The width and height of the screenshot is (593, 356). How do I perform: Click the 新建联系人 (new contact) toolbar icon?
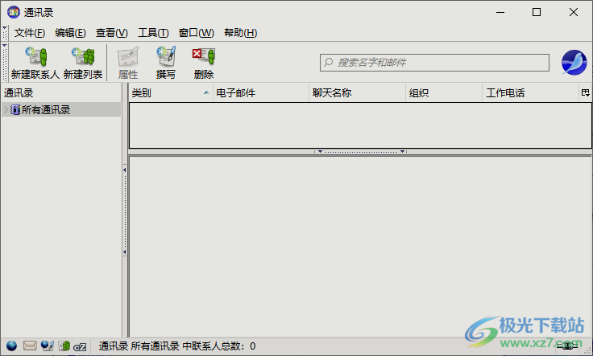[35, 56]
